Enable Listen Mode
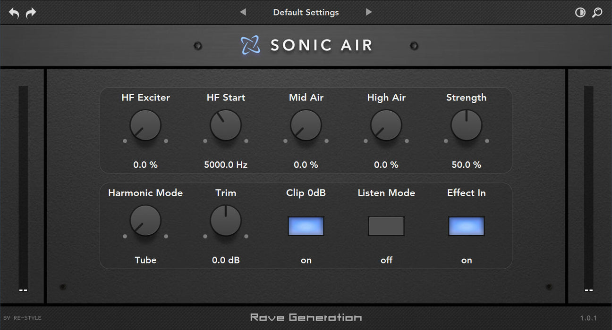The width and height of the screenshot is (612, 330). tap(386, 226)
